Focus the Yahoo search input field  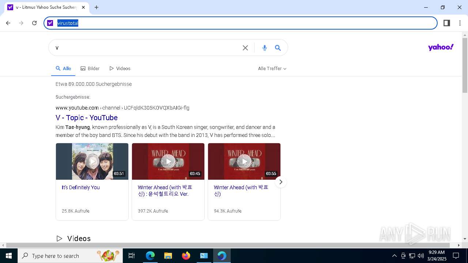coord(146,48)
